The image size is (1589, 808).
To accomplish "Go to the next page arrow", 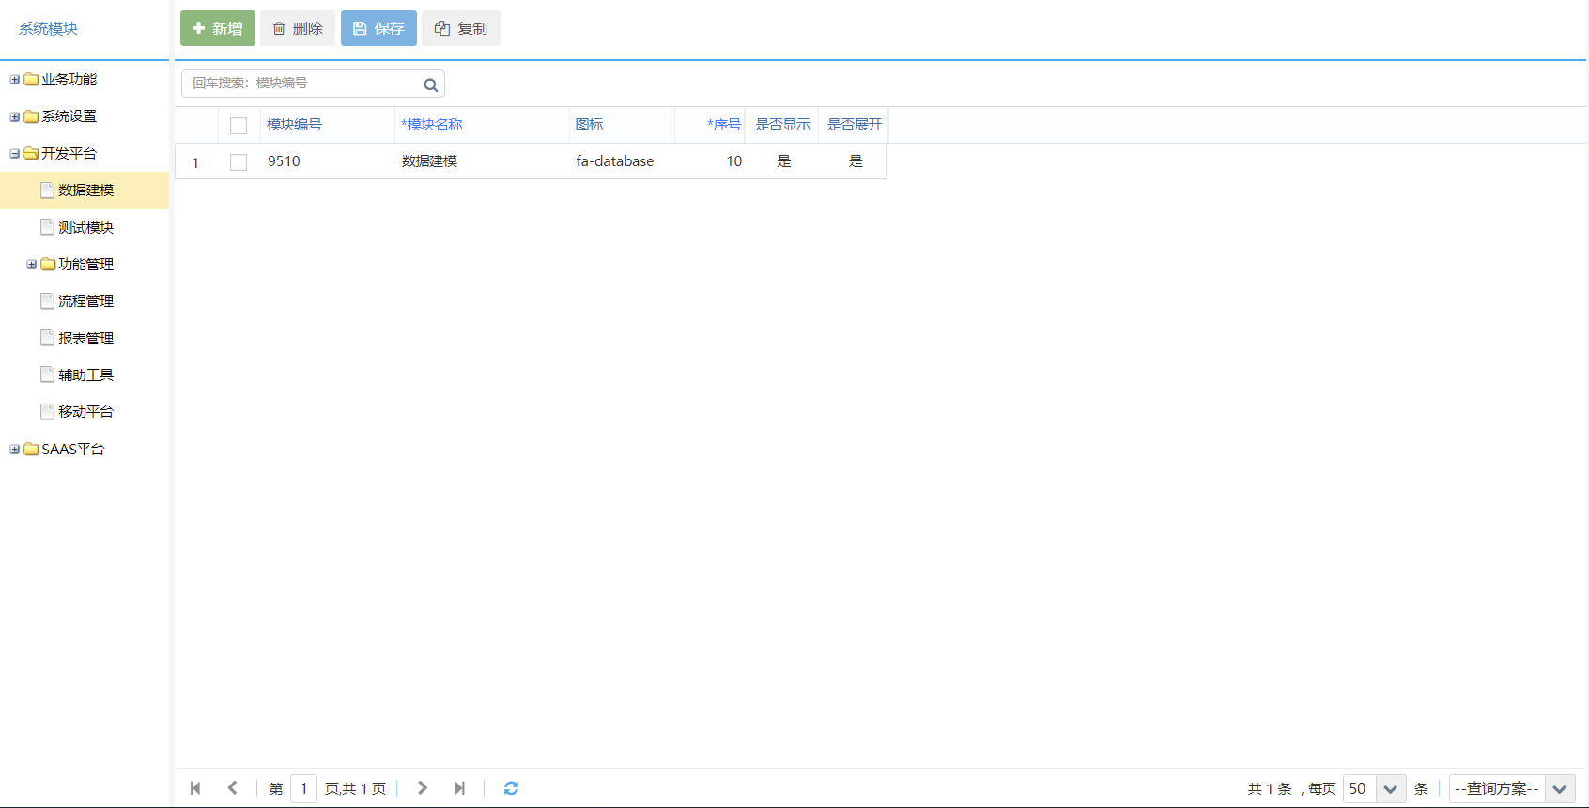I will 423,788.
